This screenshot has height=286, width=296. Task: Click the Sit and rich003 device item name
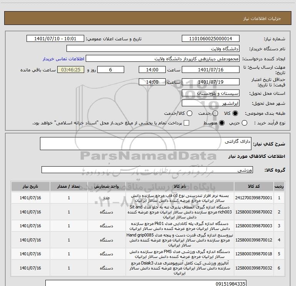(180, 212)
